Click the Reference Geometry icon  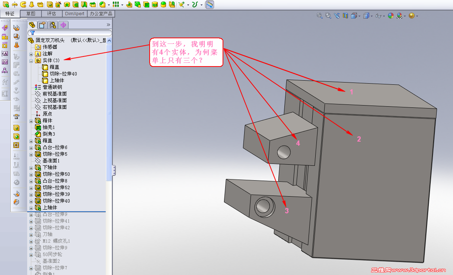pyautogui.click(x=182, y=4)
